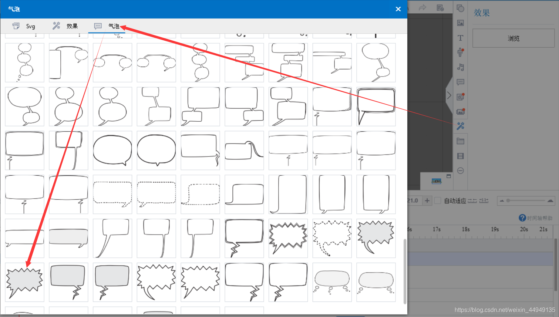Image resolution: width=559 pixels, height=317 pixels.
Task: Open the shapes tool in the sidebar
Action: (460, 8)
